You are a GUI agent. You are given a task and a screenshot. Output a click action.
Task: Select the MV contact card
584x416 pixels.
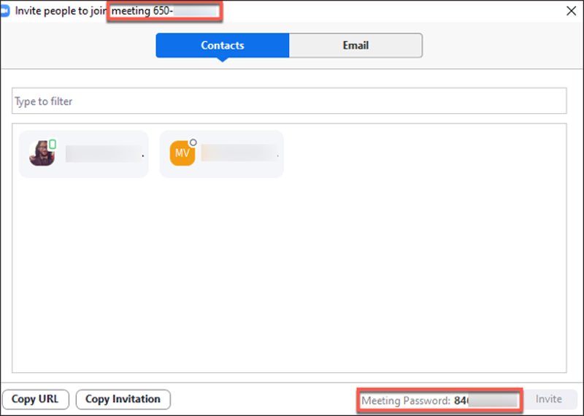click(222, 154)
